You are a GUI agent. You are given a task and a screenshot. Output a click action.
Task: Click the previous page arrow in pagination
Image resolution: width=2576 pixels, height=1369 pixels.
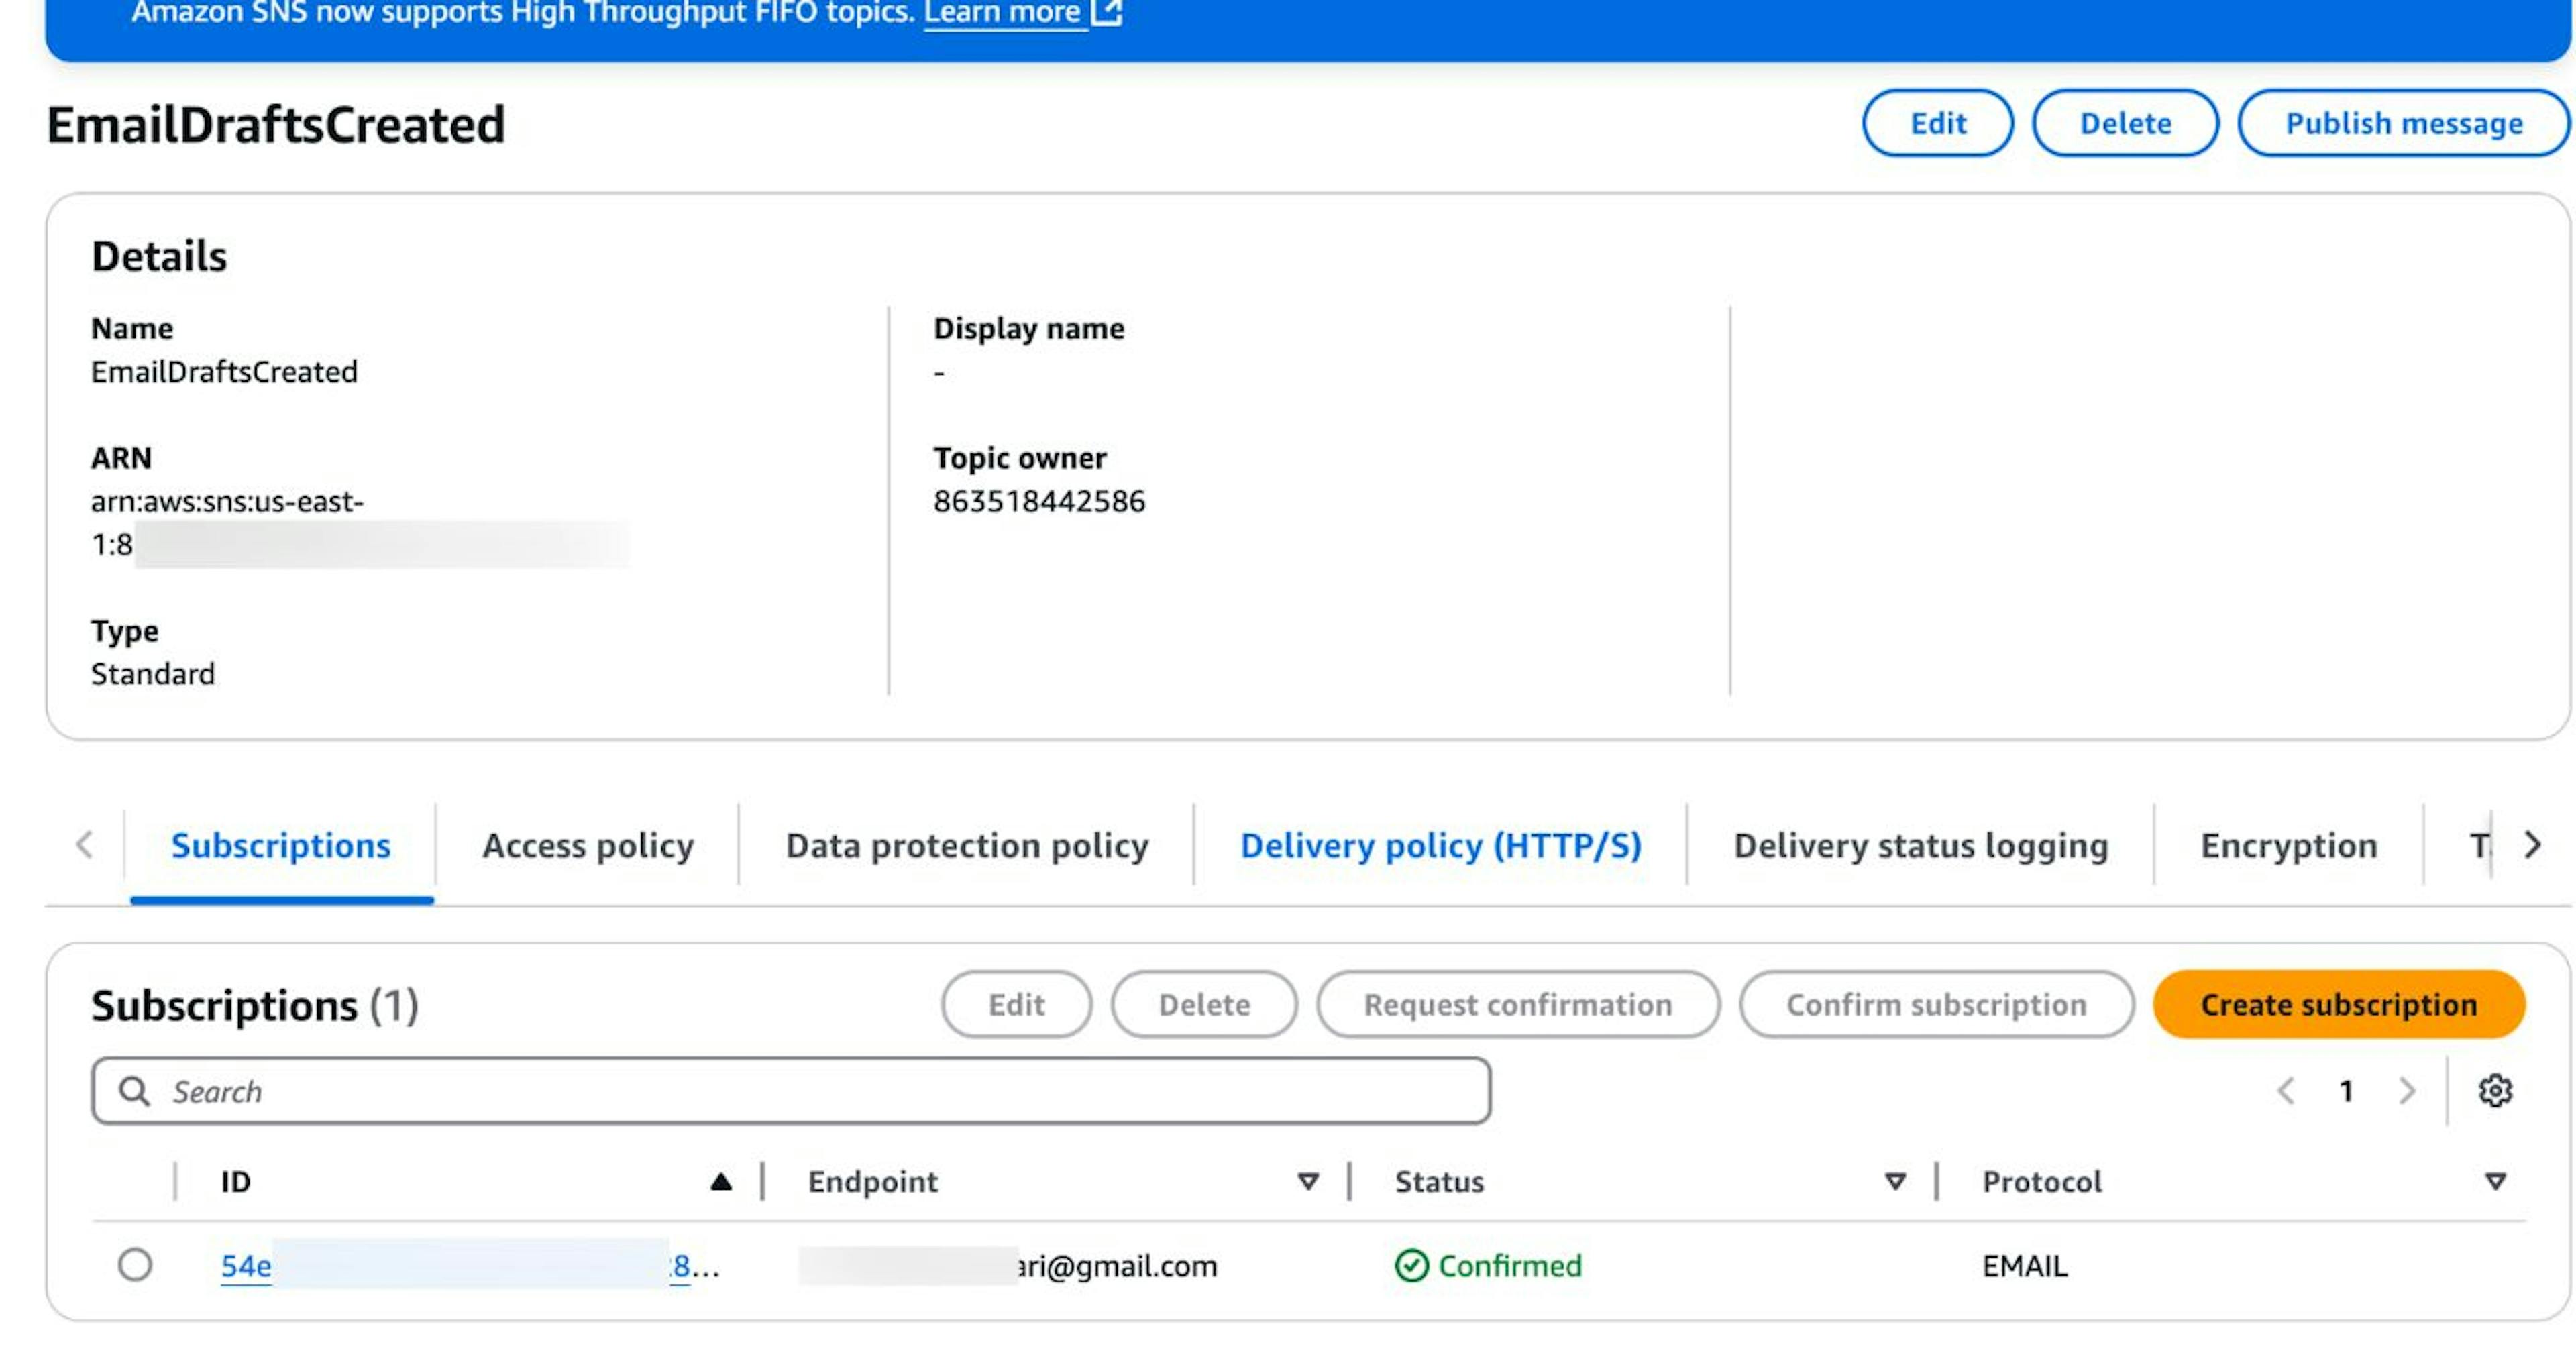[2287, 1091]
